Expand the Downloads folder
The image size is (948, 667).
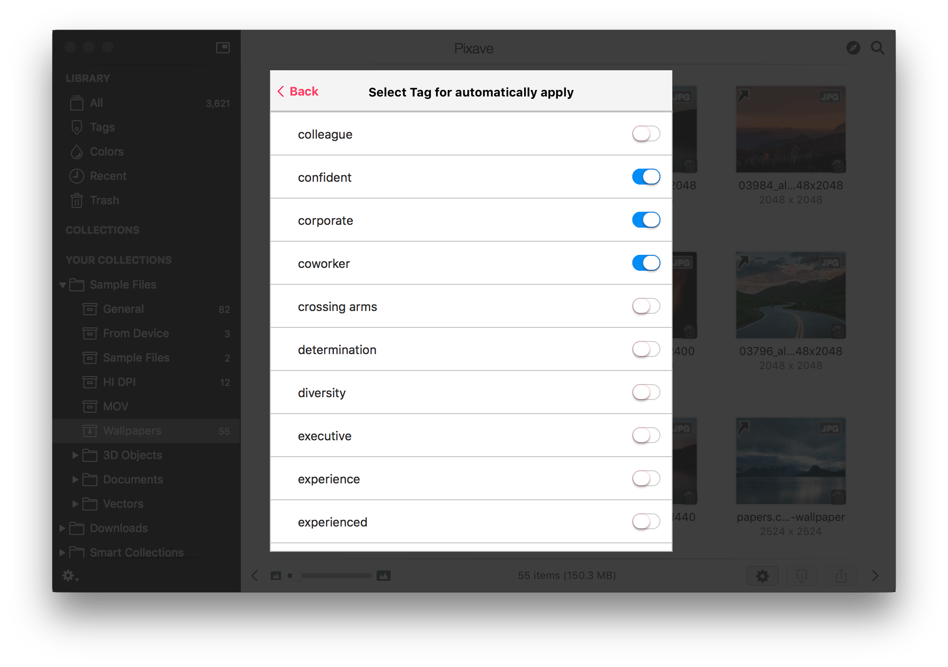(62, 528)
